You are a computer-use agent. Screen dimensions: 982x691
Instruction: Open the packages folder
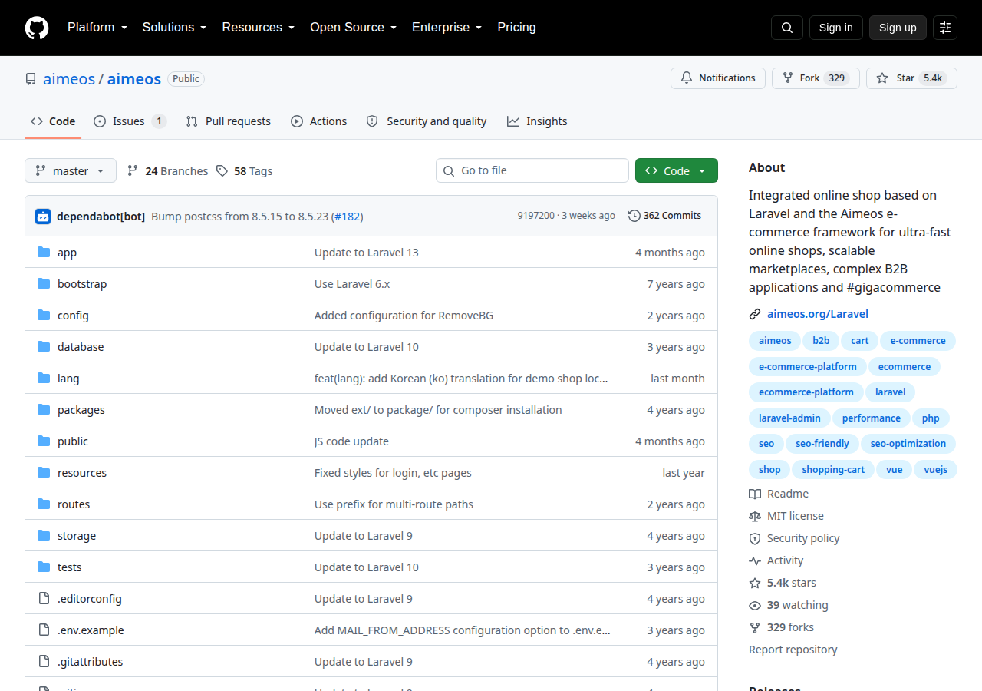point(81,410)
